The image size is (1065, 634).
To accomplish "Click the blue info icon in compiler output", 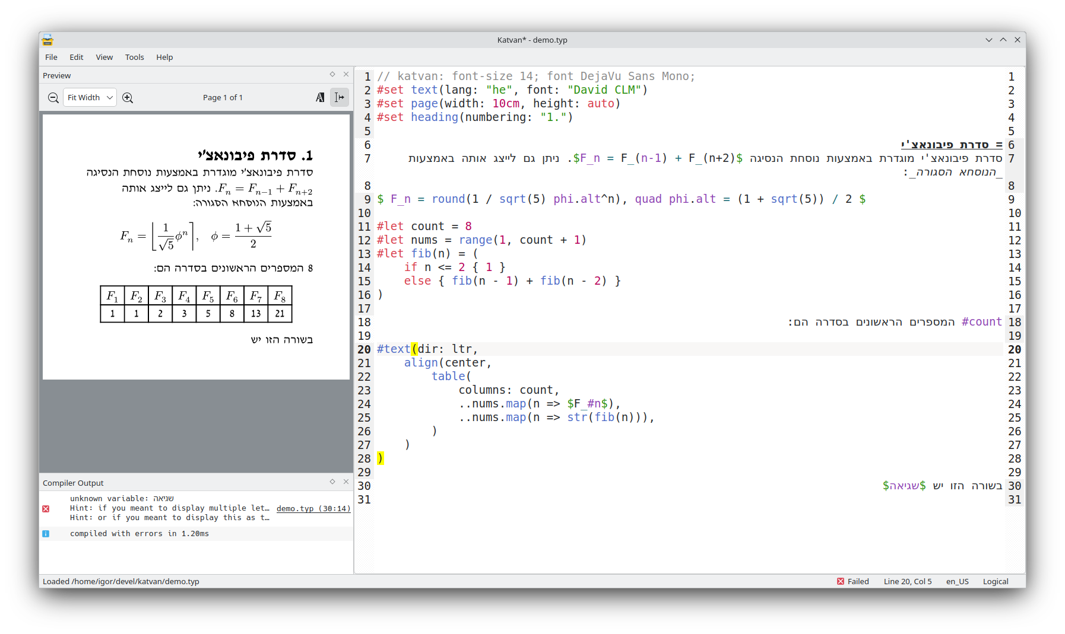I will coord(46,534).
